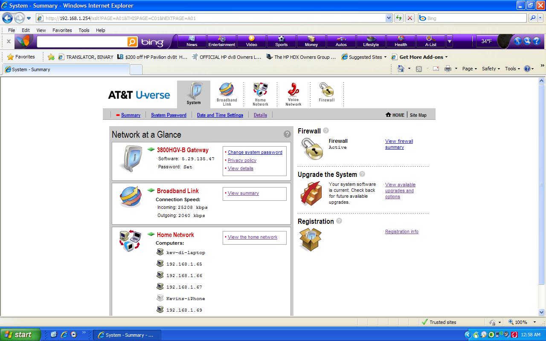Viewport: 546px width, 341px height.
Task: Click the Privacy policy link
Action: 242,160
